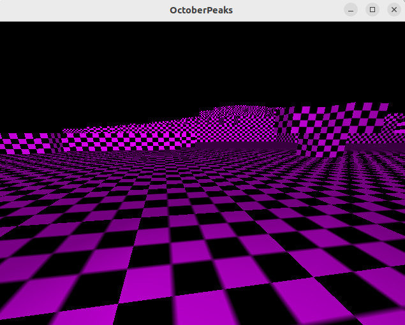Click the dark purple shadow strip below hills

pyautogui.click(x=242, y=147)
